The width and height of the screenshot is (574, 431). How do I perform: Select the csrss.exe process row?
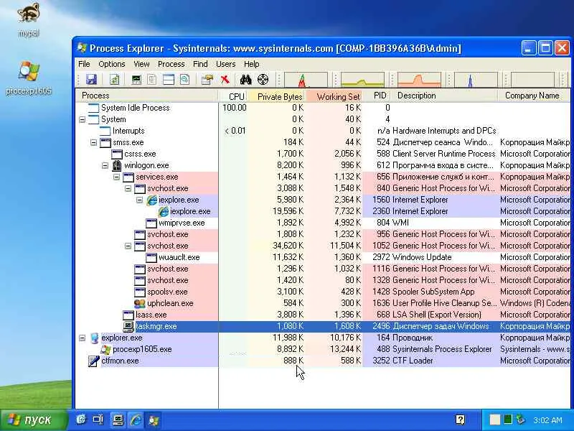[x=323, y=154]
